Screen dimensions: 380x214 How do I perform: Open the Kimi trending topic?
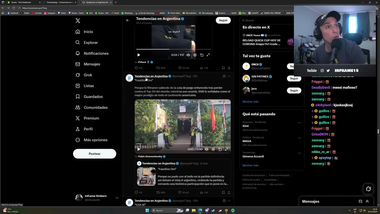click(246, 126)
